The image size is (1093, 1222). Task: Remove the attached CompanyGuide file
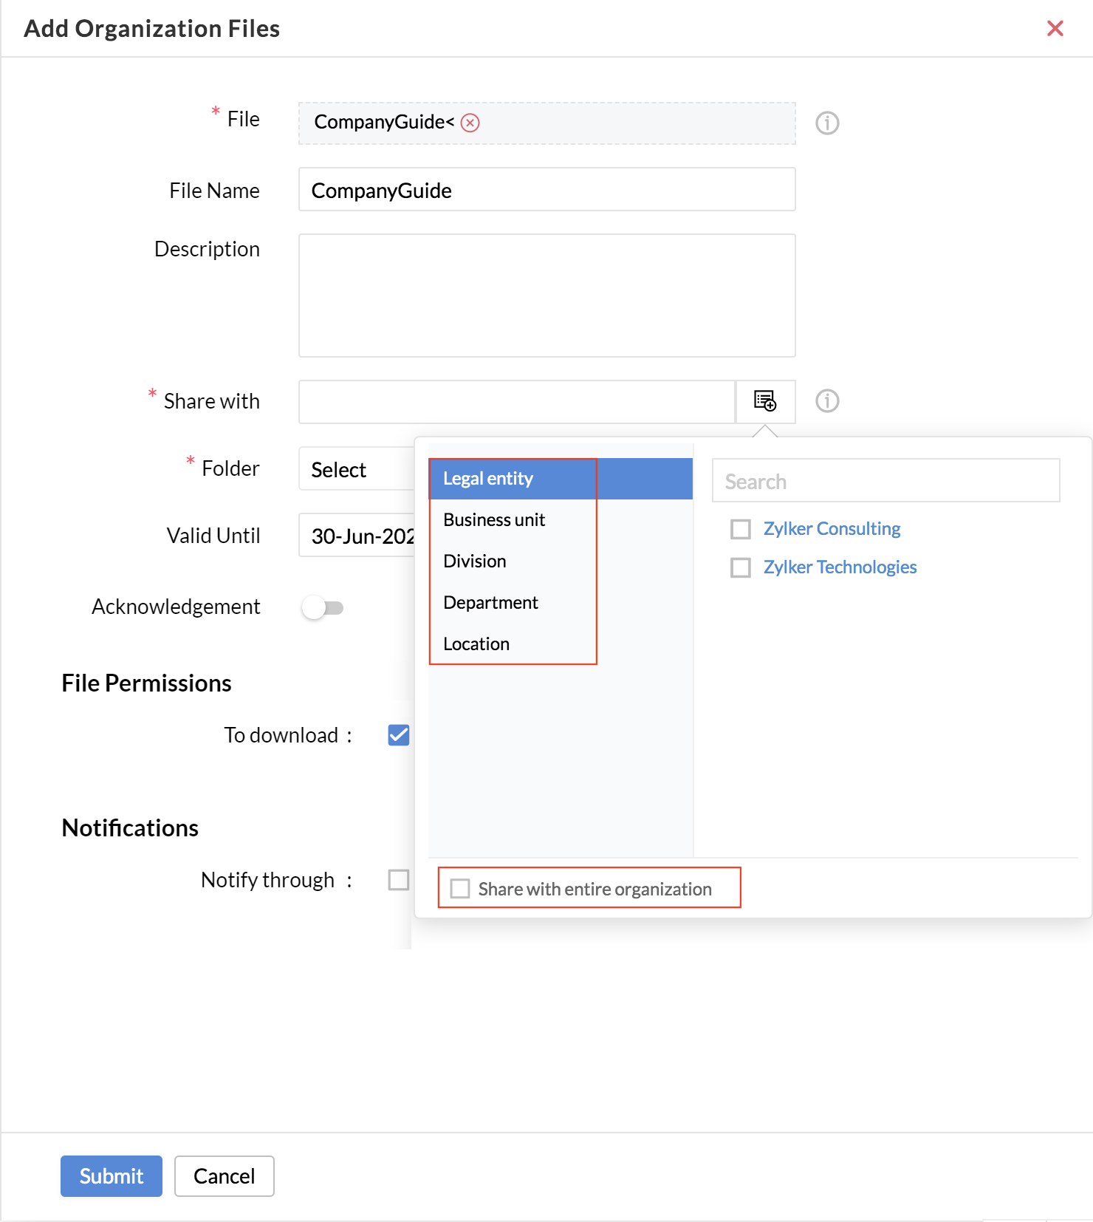(x=470, y=123)
